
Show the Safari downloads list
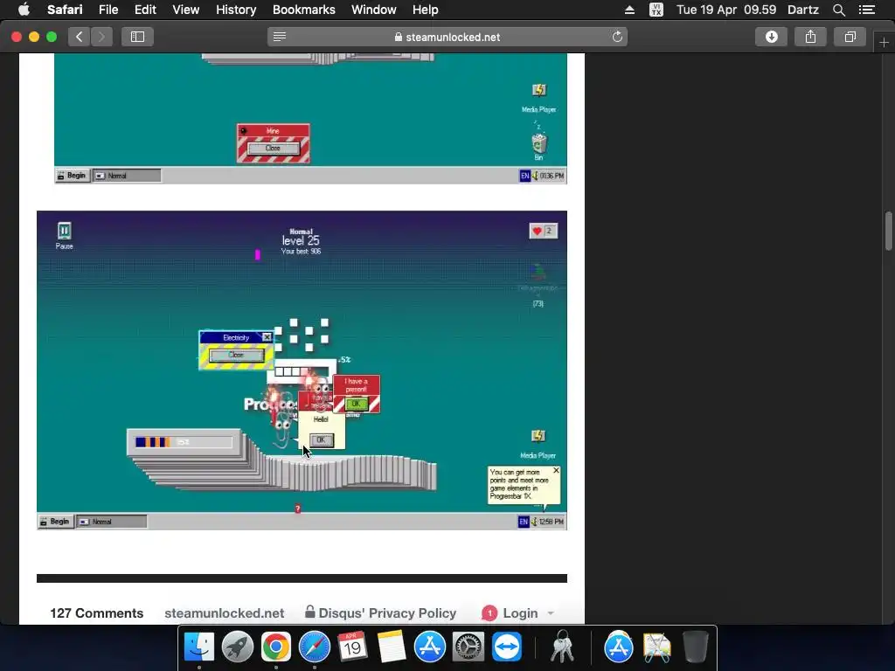point(771,37)
